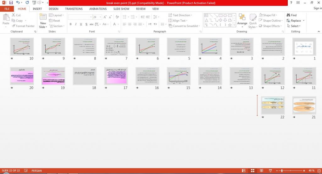Select slide 15 thumbnail
Screen dimensions: 322x174
(x=179, y=76)
